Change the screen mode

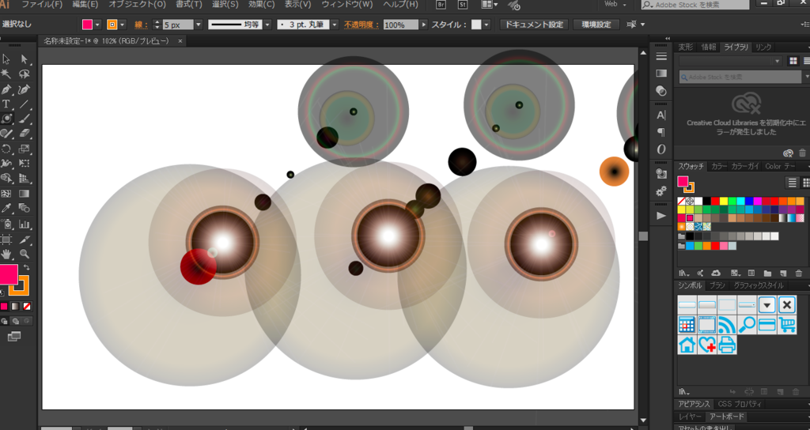14,337
